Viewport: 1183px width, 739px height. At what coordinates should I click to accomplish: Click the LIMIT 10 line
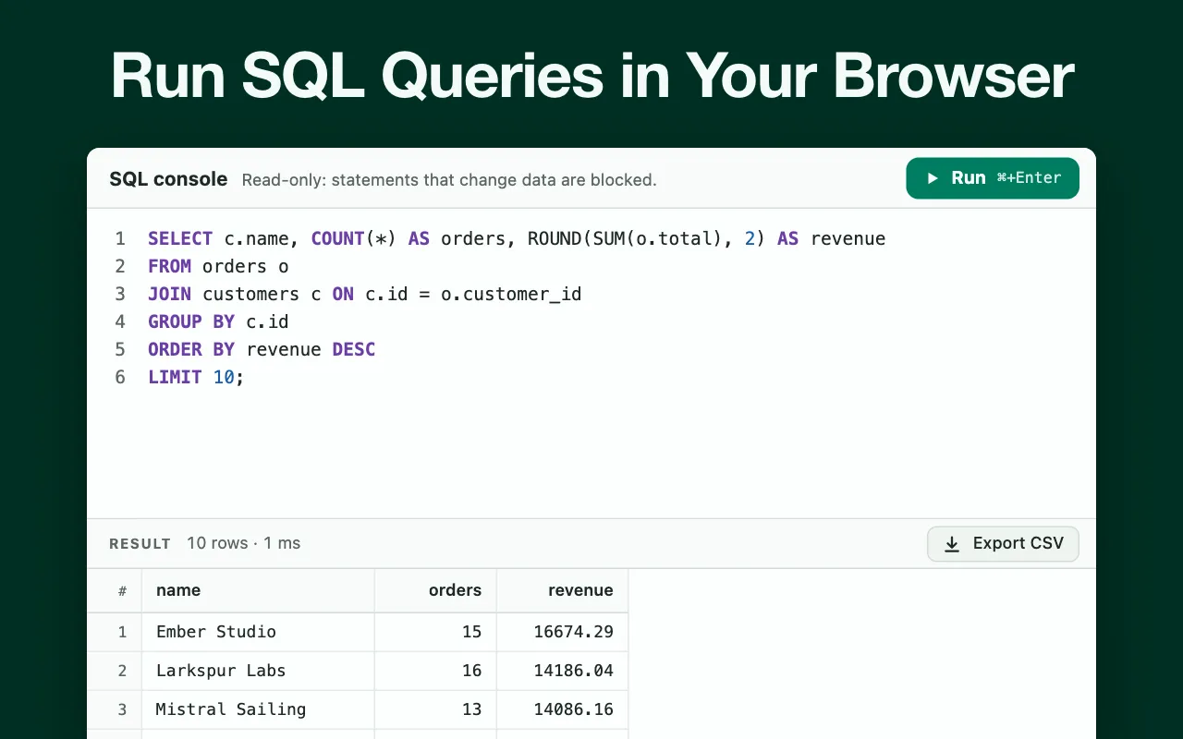tap(196, 377)
